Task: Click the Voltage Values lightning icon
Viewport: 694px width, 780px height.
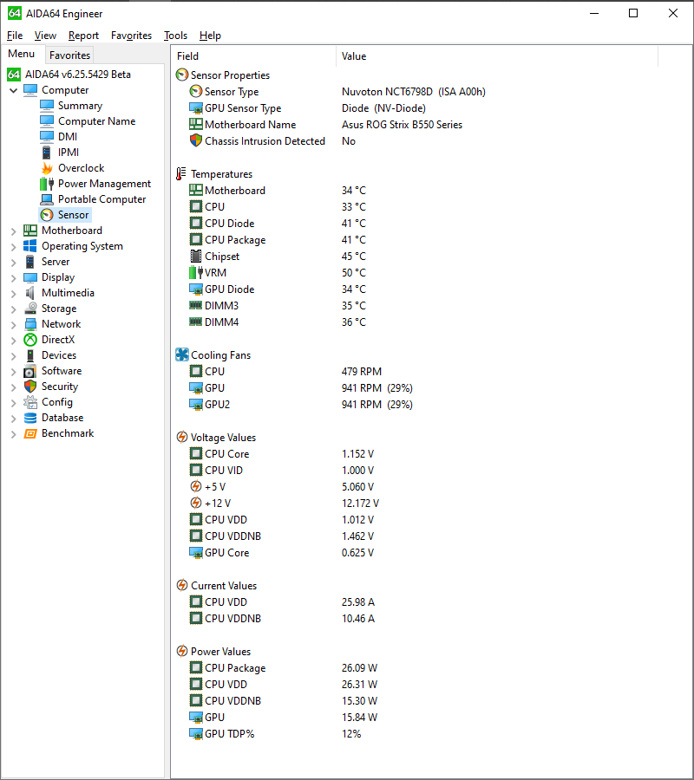Action: click(182, 438)
